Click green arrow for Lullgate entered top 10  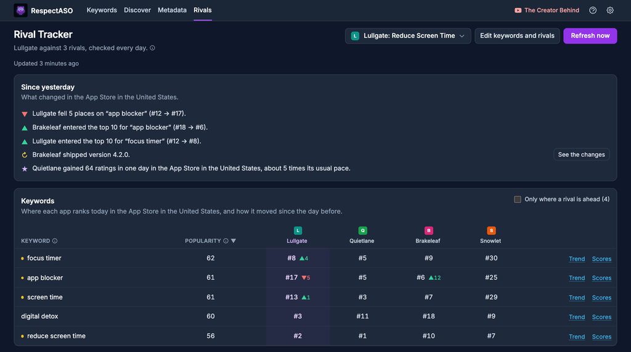(x=25, y=142)
